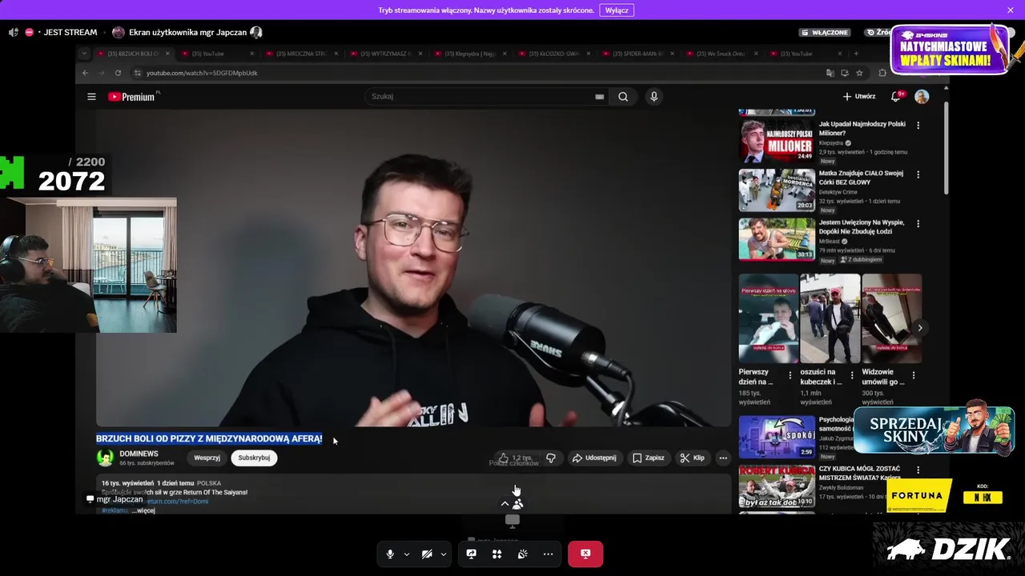Click the YouTube page vertical scrollbar

tap(946, 148)
